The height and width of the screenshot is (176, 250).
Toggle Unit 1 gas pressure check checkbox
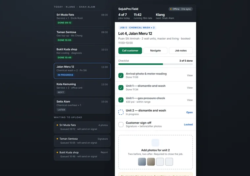tap(121, 100)
